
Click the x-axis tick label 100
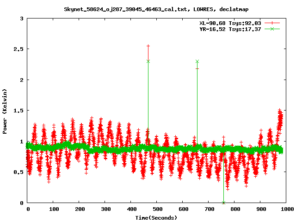coord(54,209)
